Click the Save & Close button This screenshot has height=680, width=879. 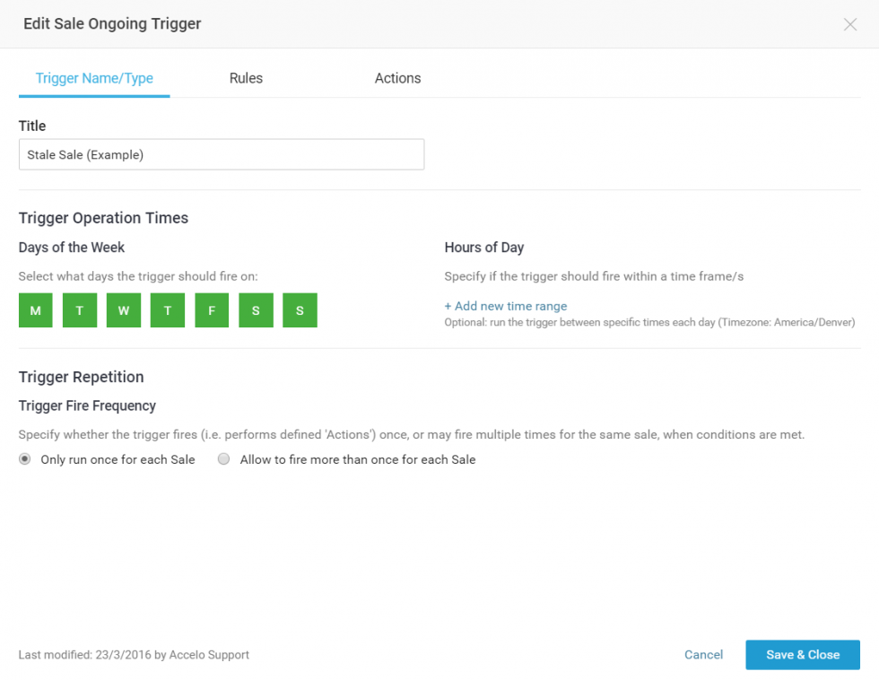pos(802,655)
